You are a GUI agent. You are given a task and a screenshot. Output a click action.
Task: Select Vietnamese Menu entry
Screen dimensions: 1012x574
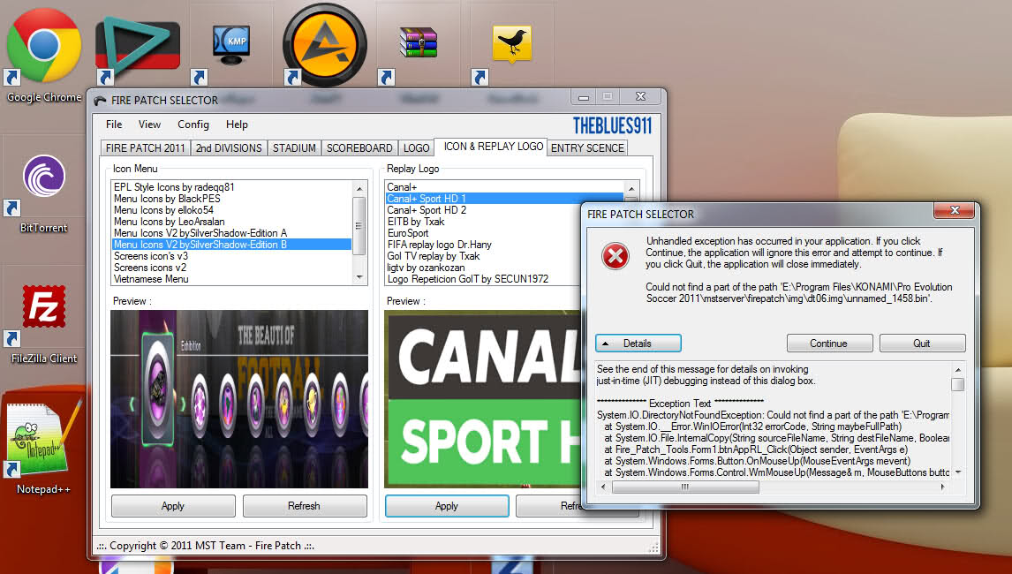coord(231,279)
